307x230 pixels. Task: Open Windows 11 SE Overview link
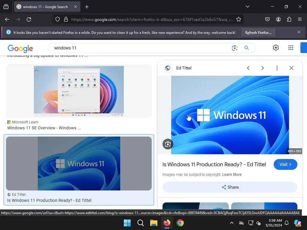[x=44, y=128]
